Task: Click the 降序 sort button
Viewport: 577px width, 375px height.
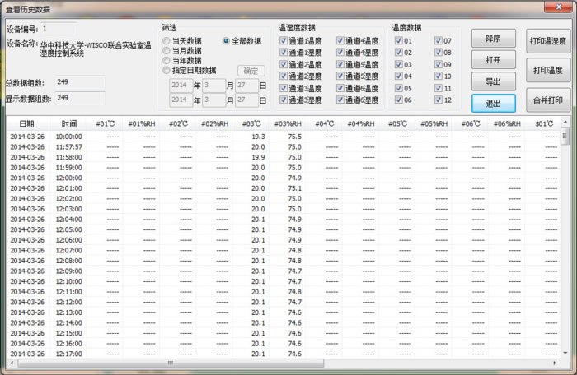Action: (493, 39)
